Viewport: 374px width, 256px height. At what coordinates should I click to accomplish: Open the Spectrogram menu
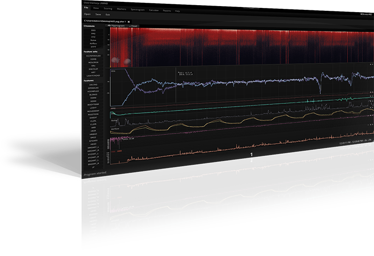(137, 9)
